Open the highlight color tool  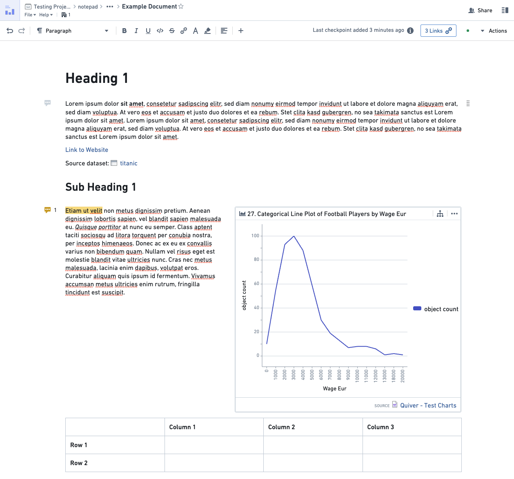pos(207,31)
